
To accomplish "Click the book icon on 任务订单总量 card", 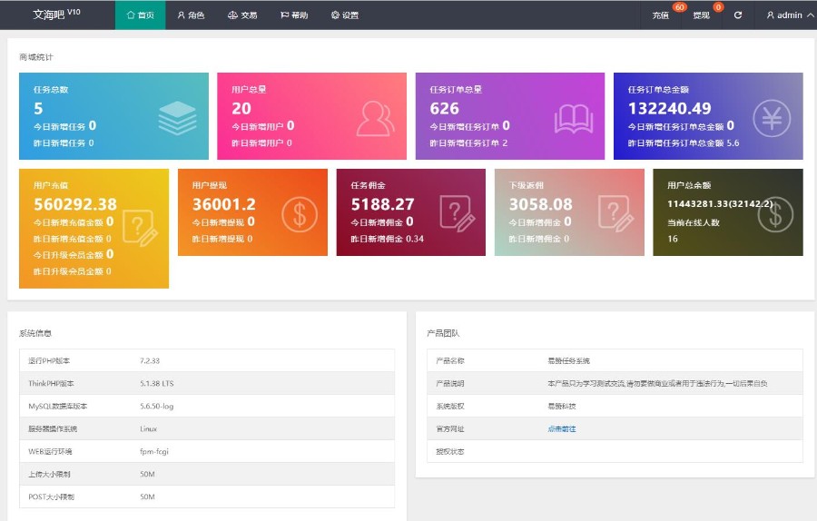I will [574, 118].
